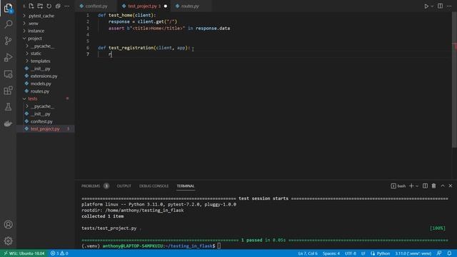Click Ln 7, Col 6 cursor position

[x=308, y=253]
